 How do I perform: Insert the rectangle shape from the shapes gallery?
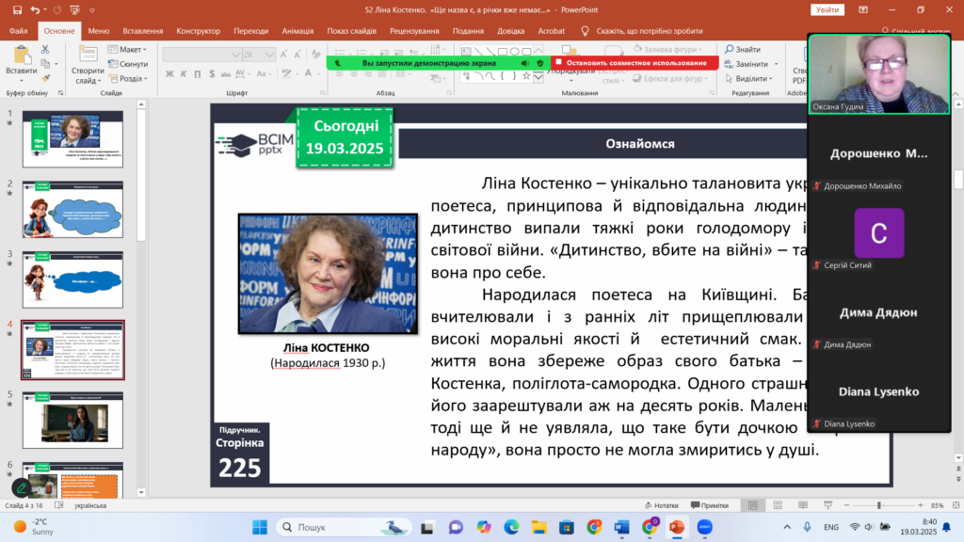[x=503, y=52]
